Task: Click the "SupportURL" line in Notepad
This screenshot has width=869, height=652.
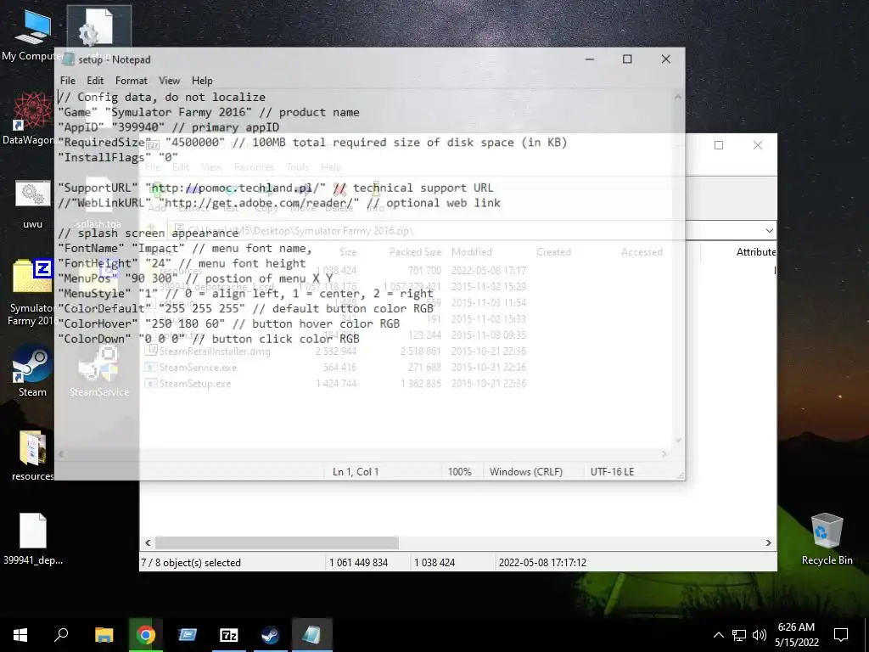Action: click(x=276, y=188)
